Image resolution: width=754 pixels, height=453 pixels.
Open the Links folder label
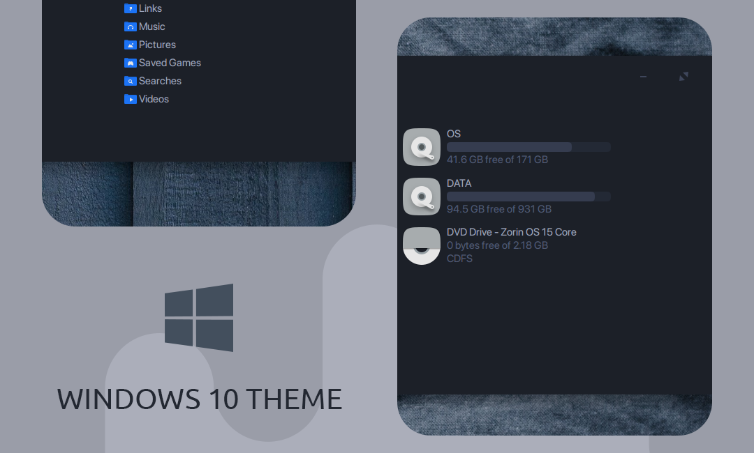pyautogui.click(x=151, y=8)
